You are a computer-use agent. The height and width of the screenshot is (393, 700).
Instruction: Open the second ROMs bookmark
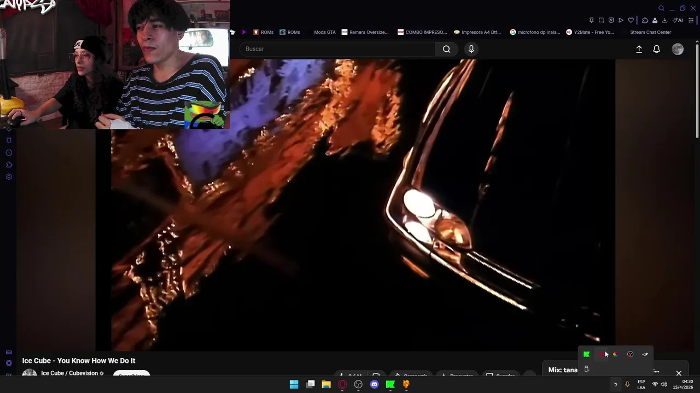click(x=290, y=32)
